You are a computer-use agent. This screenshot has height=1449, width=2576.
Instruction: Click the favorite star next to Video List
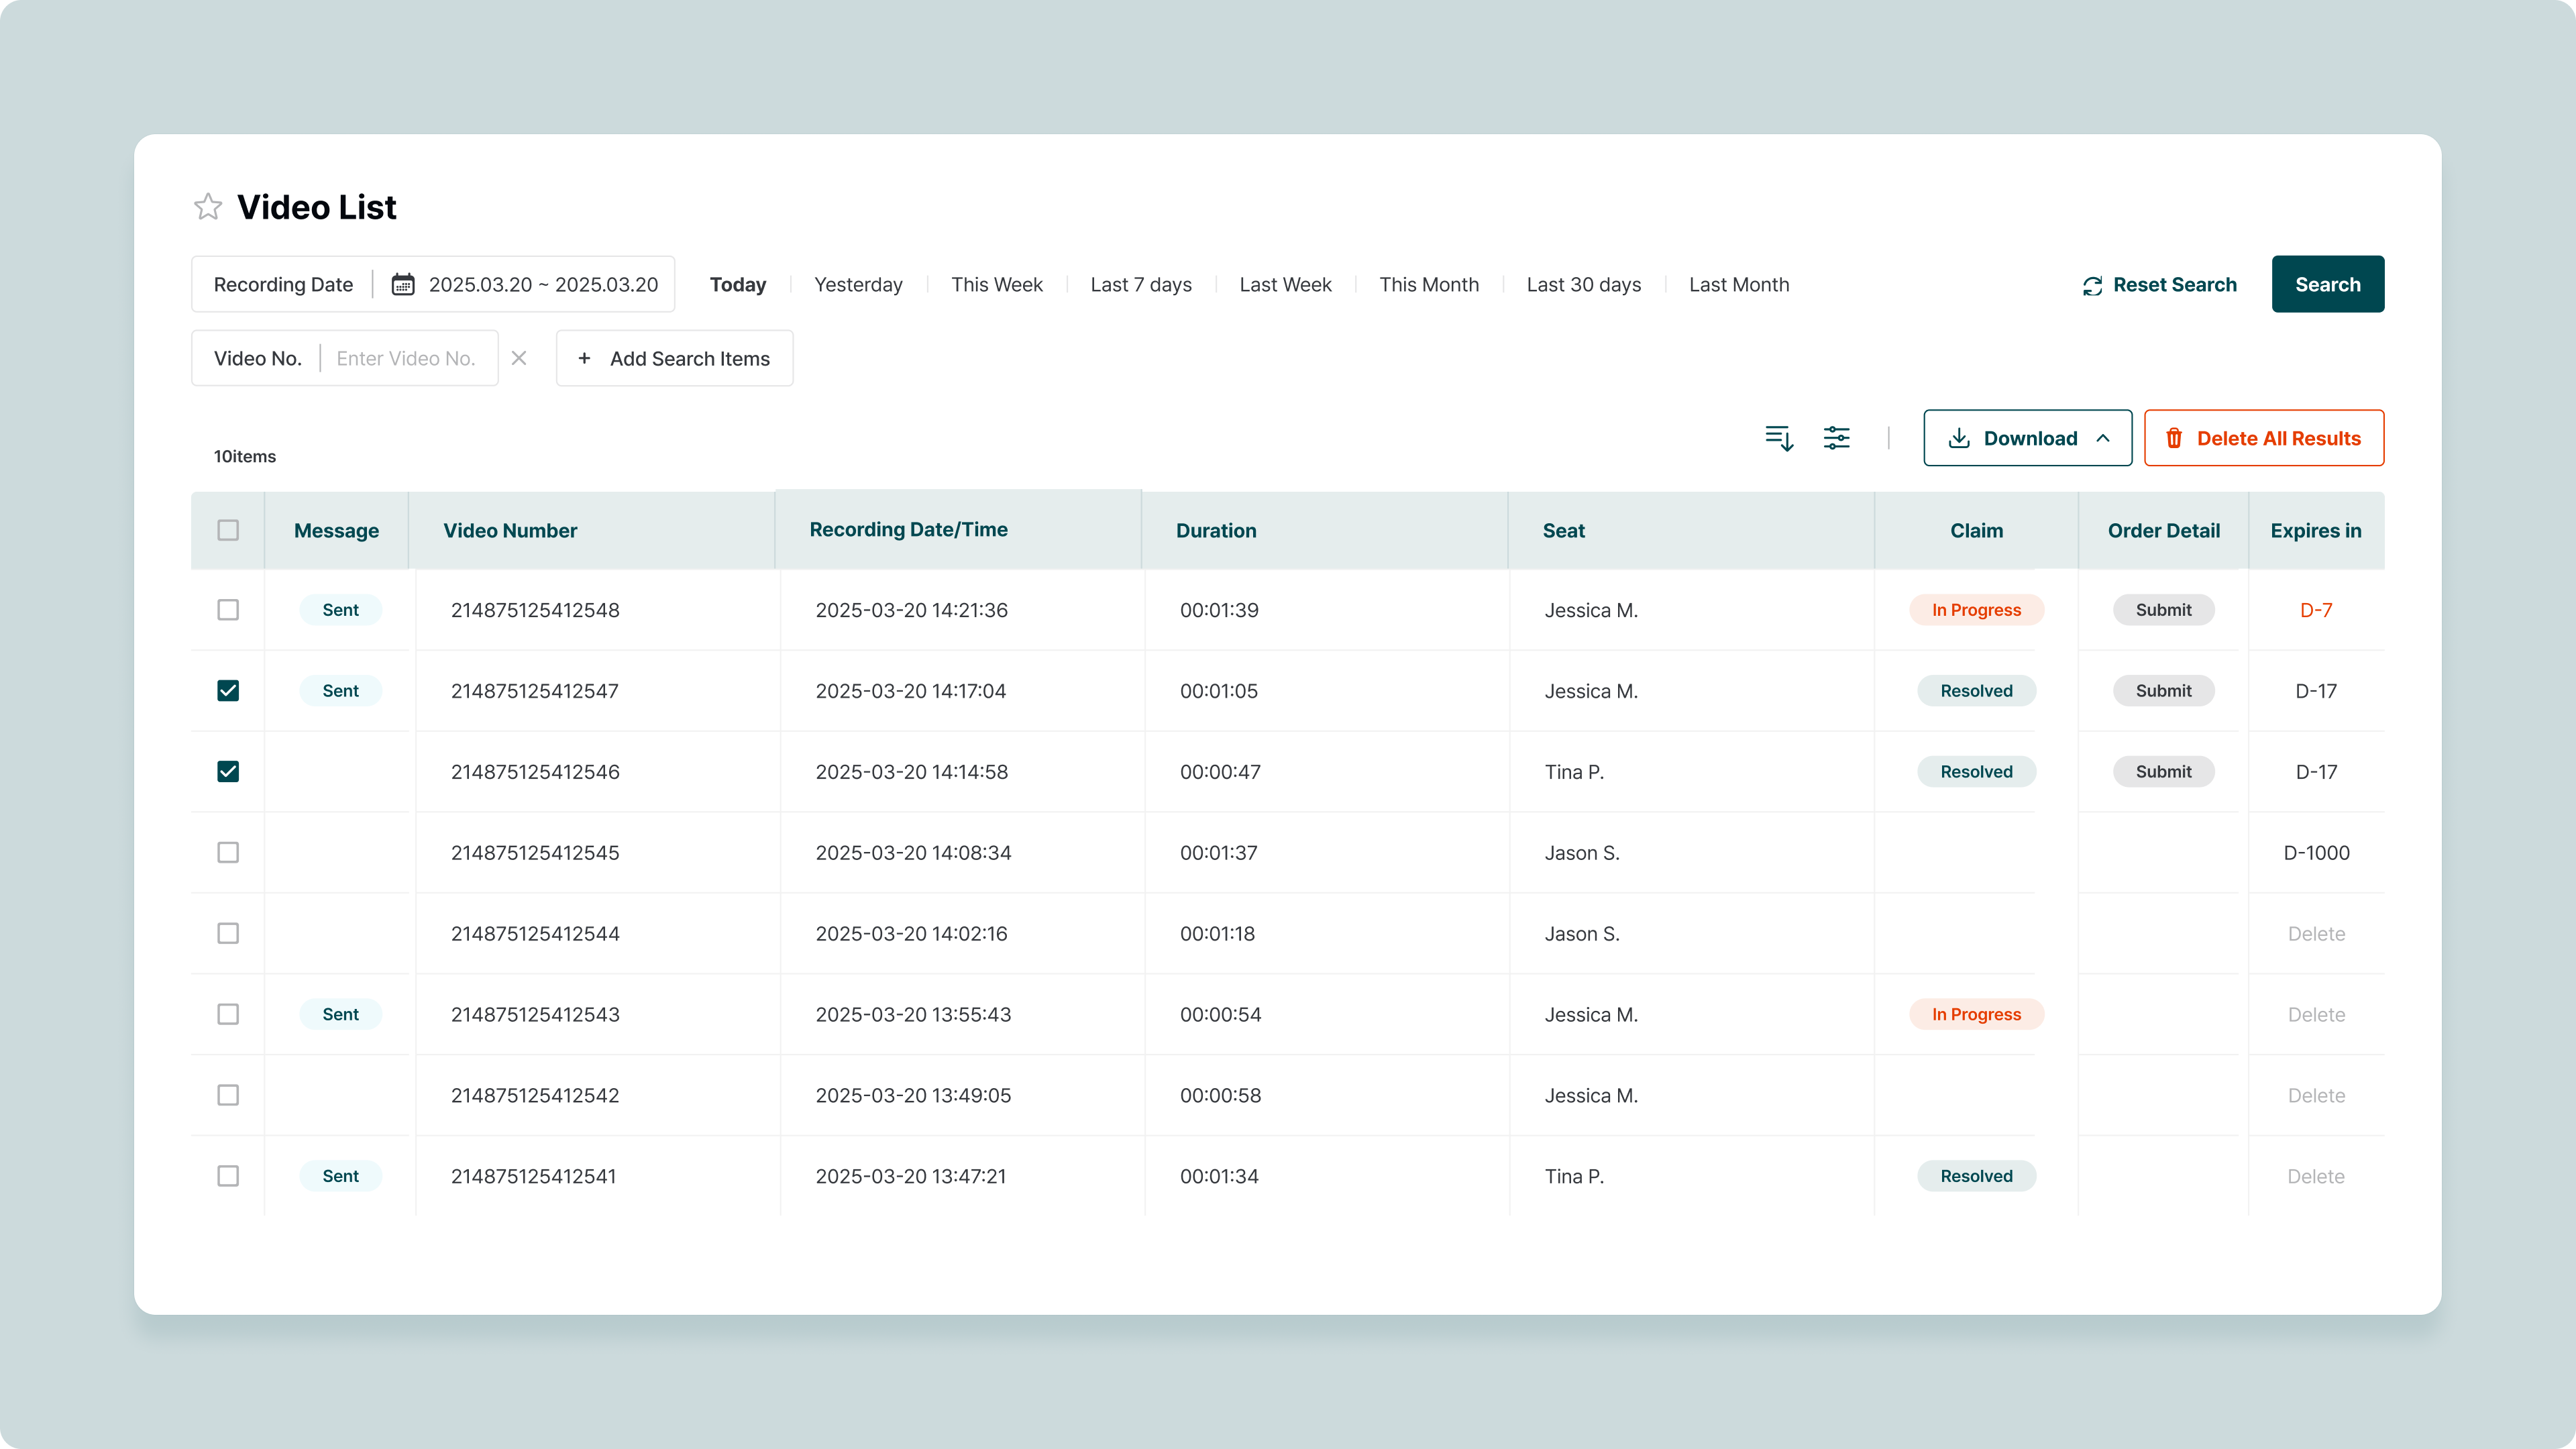click(x=208, y=207)
